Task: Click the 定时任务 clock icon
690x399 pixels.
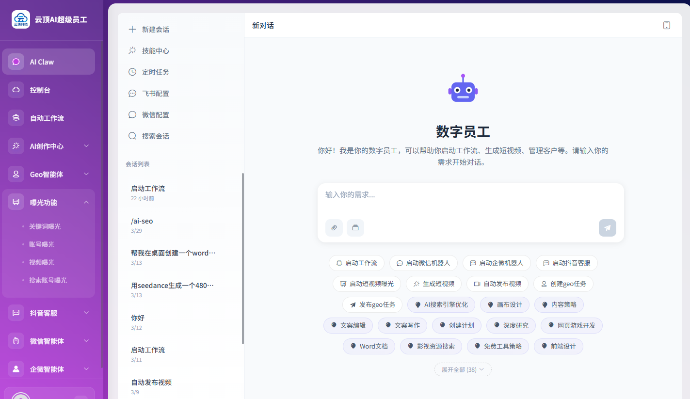Action: (x=132, y=72)
